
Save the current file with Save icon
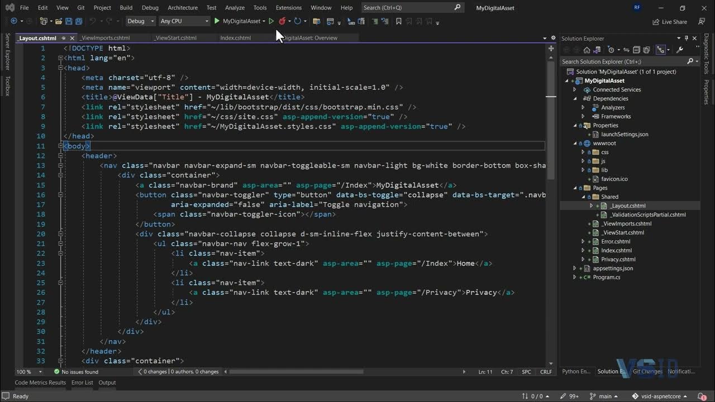coord(69,21)
